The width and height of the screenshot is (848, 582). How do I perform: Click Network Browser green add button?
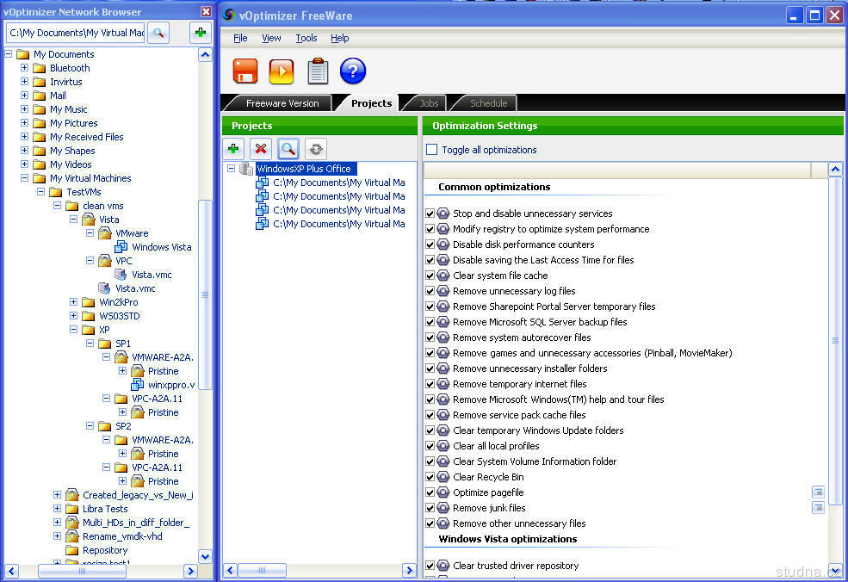pyautogui.click(x=200, y=33)
